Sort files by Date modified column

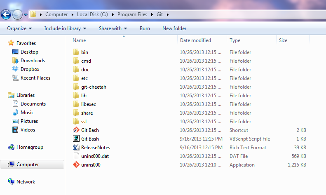pos(195,40)
